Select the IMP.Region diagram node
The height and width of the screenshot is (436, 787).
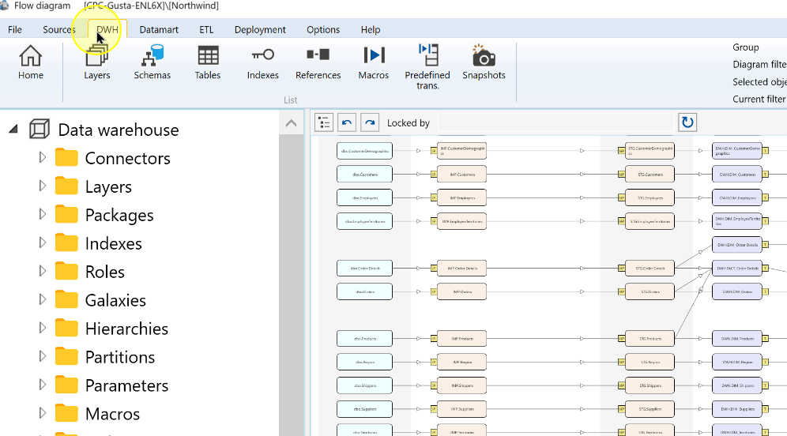pos(461,362)
